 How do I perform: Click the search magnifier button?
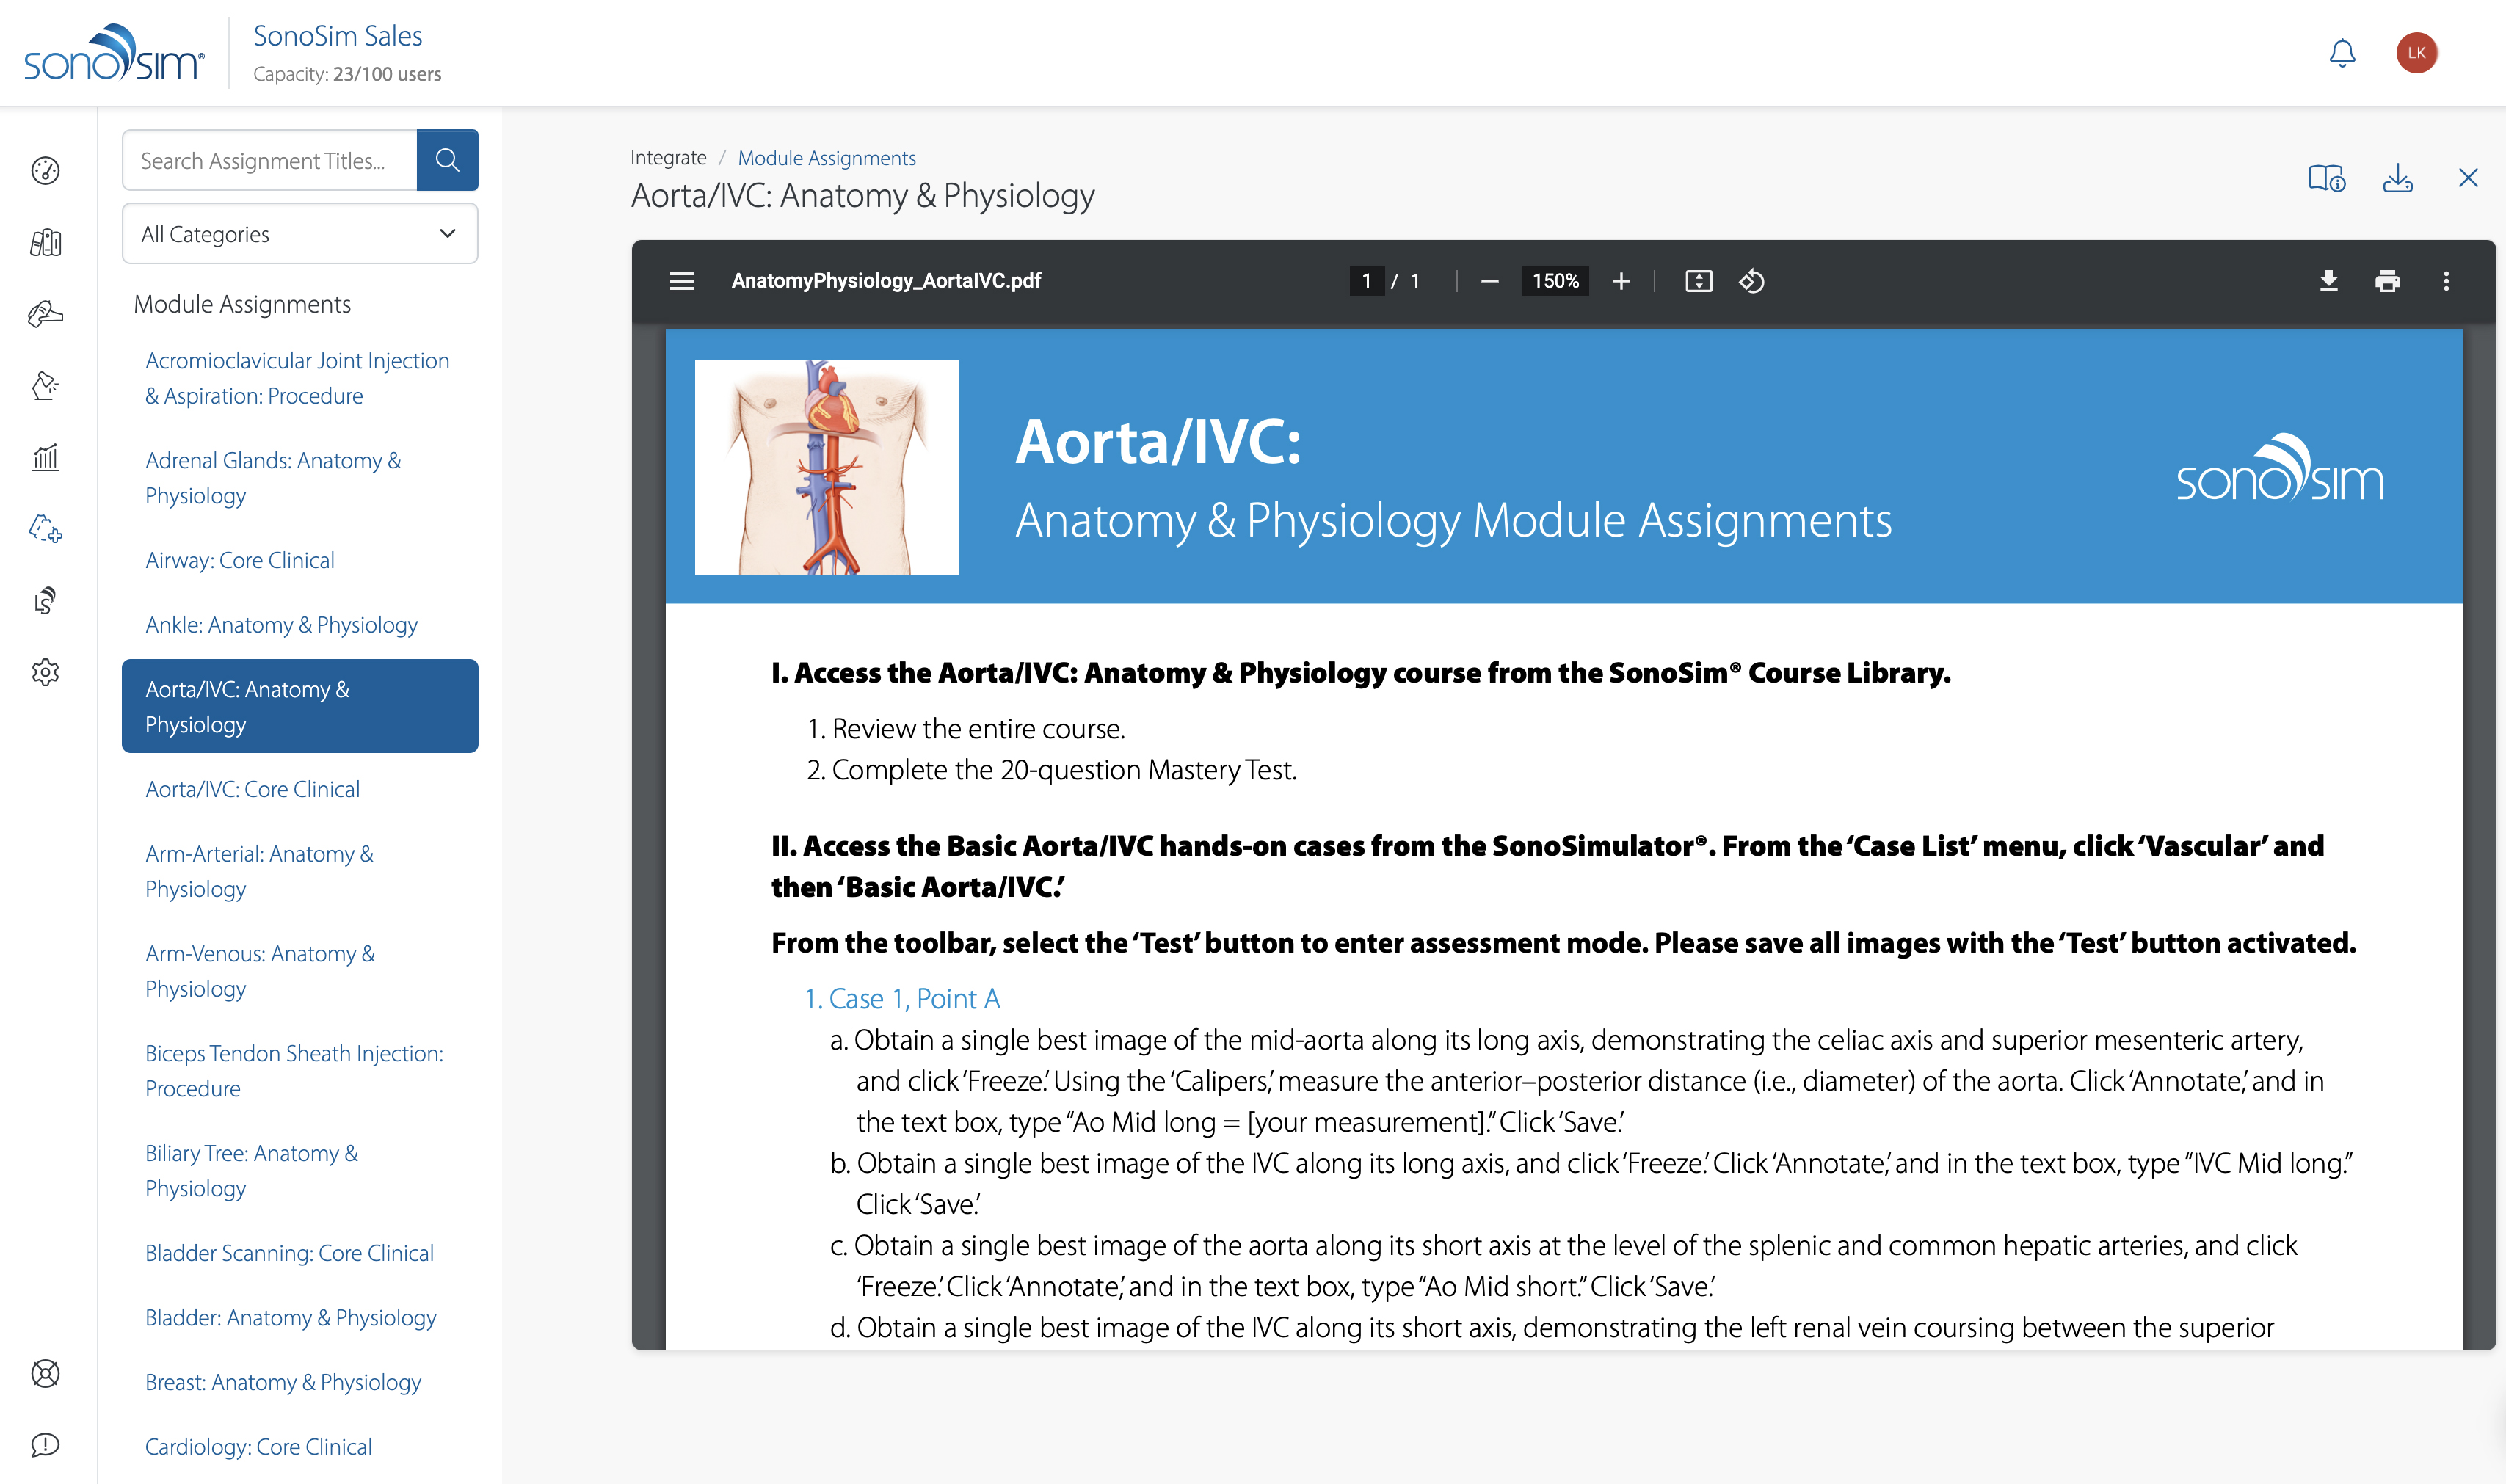point(447,160)
